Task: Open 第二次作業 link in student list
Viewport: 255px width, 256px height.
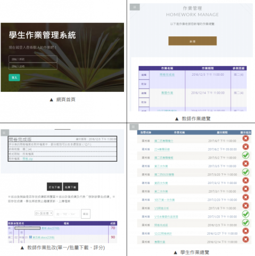Action: pyautogui.click(x=161, y=191)
